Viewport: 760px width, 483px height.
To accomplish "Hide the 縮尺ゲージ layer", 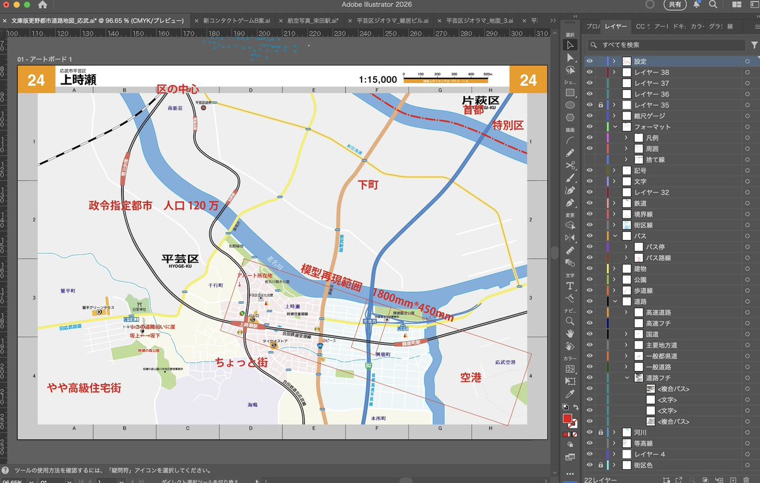I will coord(590,116).
